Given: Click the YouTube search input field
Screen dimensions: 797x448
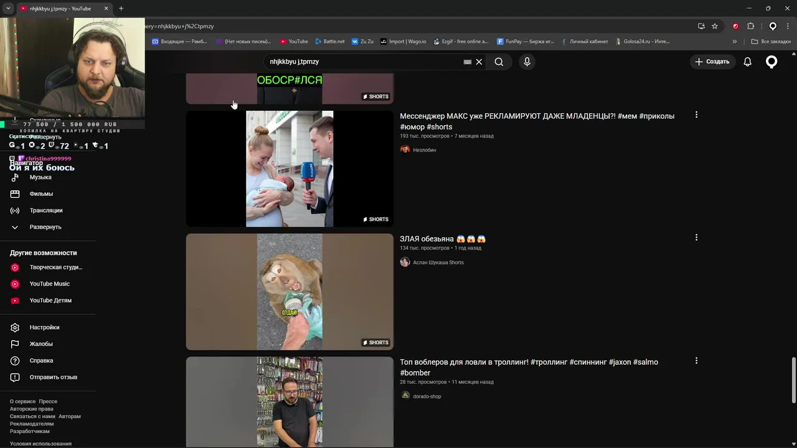Looking at the screenshot, I should pos(364,62).
